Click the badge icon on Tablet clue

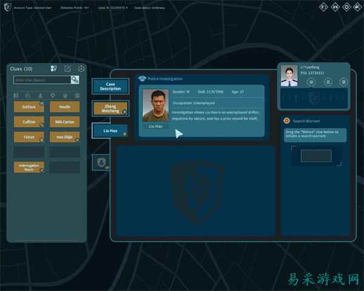(41, 140)
